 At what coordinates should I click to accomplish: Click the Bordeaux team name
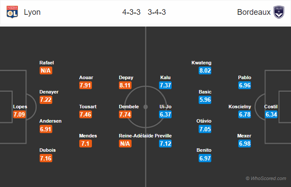click(x=254, y=12)
